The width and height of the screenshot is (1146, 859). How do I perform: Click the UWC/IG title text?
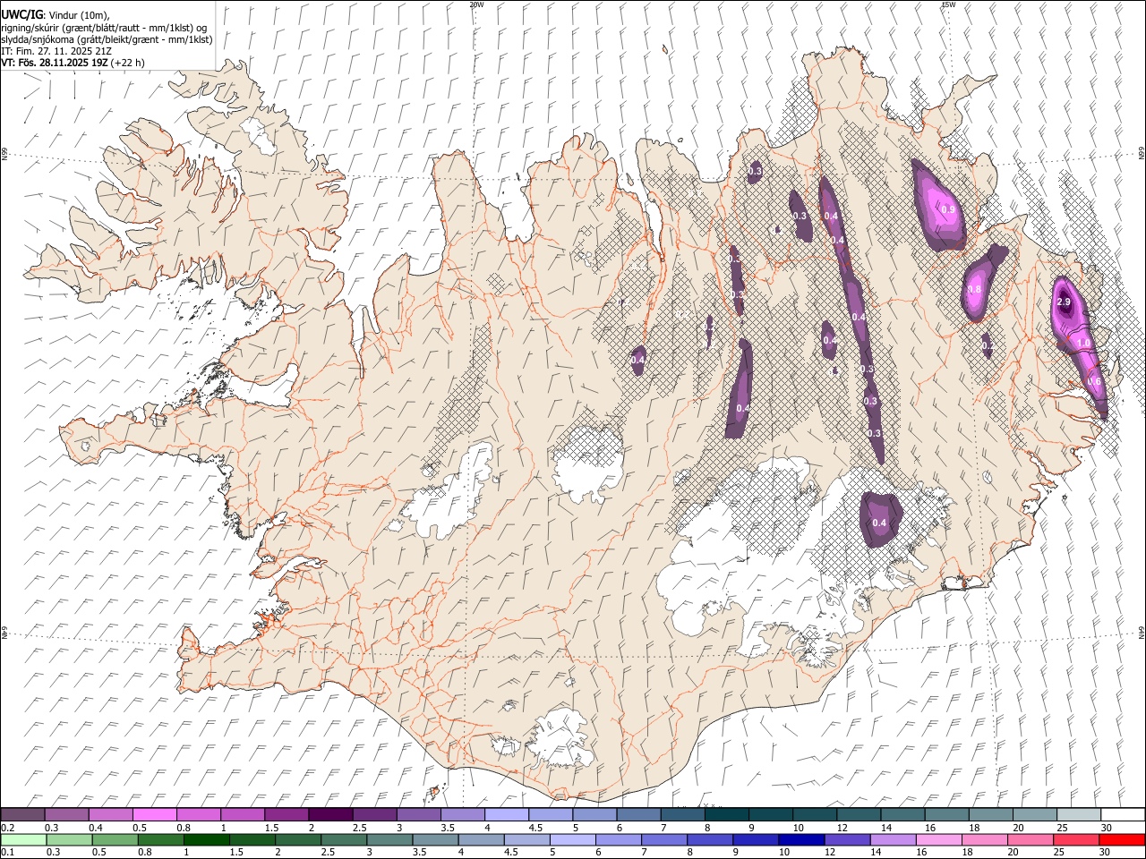point(21,15)
